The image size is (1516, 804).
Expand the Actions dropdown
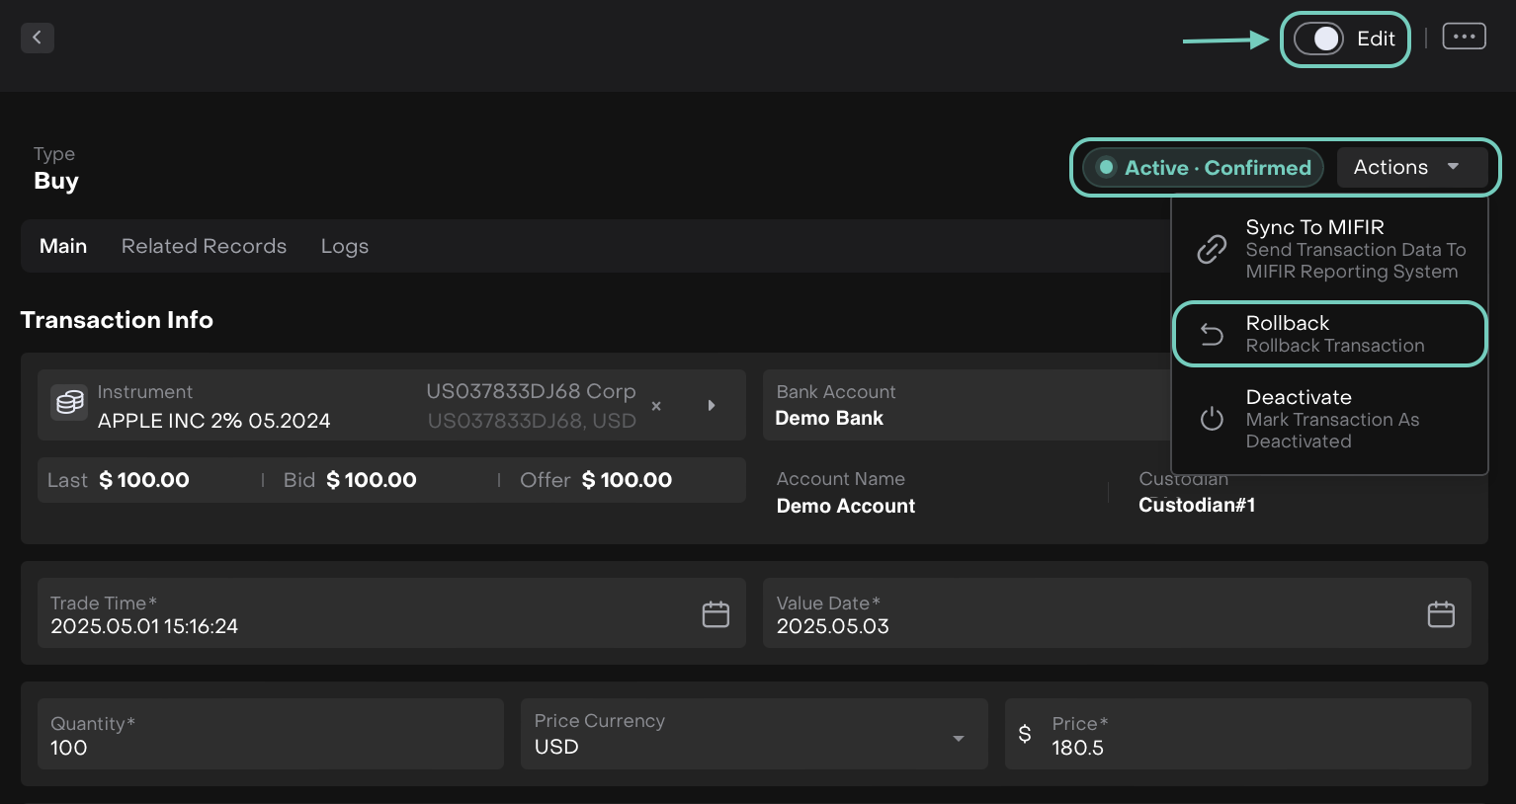(x=1411, y=167)
